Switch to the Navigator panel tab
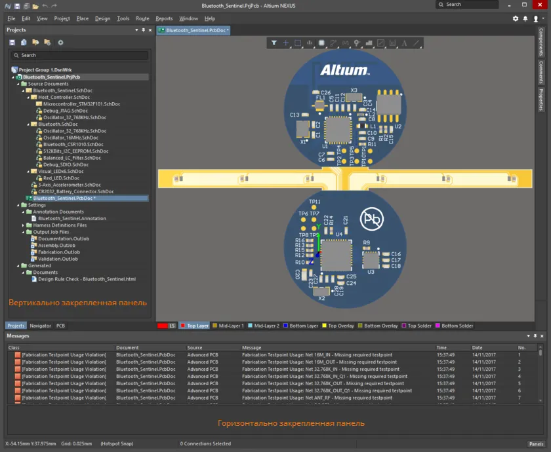Viewport: 551px width, 452px height. 40,326
